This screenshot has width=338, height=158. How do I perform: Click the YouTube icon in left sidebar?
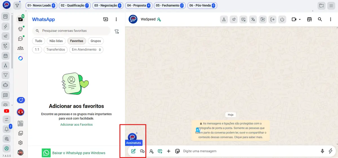(x=6, y=111)
